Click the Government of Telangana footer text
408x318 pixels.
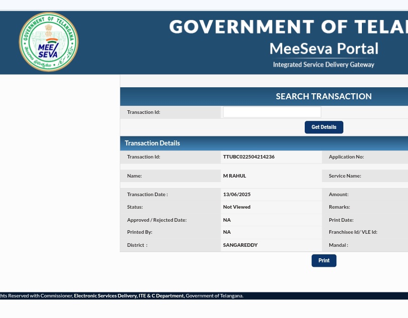[215, 295]
